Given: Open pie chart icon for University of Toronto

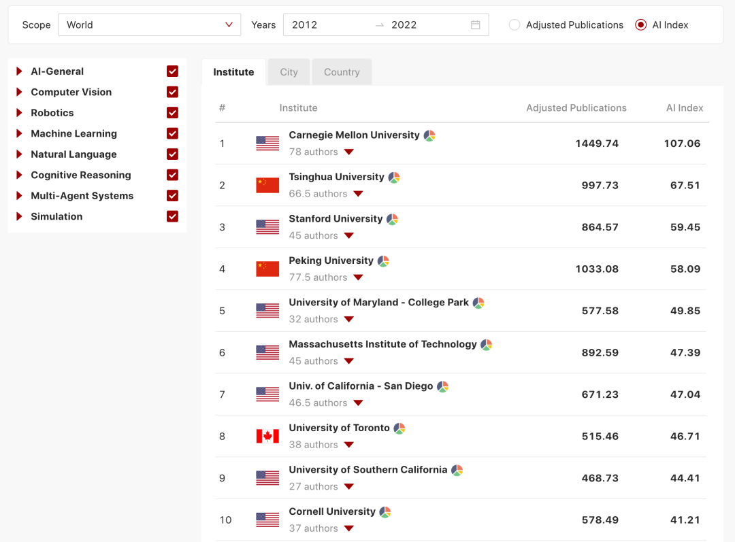Looking at the screenshot, I should tap(399, 428).
